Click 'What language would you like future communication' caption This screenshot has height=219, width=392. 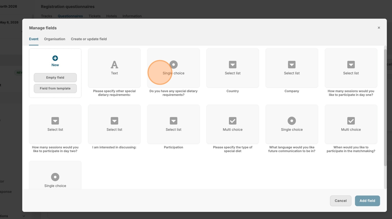point(292,149)
